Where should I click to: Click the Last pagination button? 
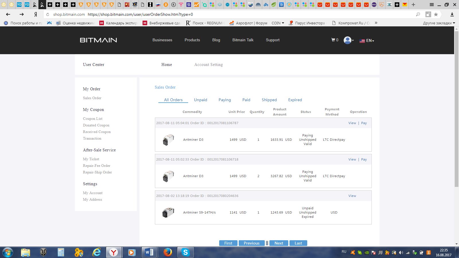298,243
